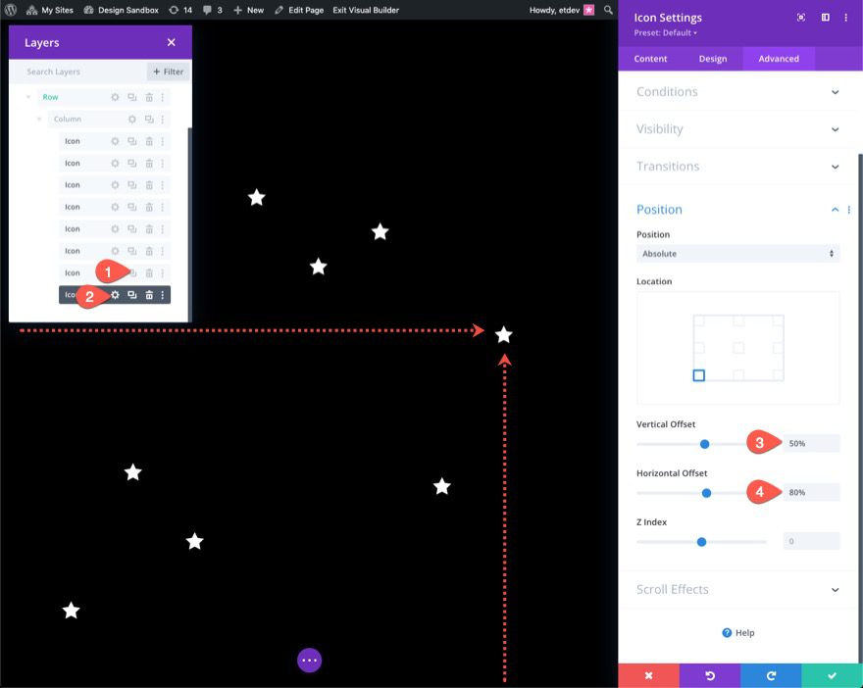The height and width of the screenshot is (688, 863).
Task: Expand the Icon Settings modal to fullscreen
Action: (799, 18)
